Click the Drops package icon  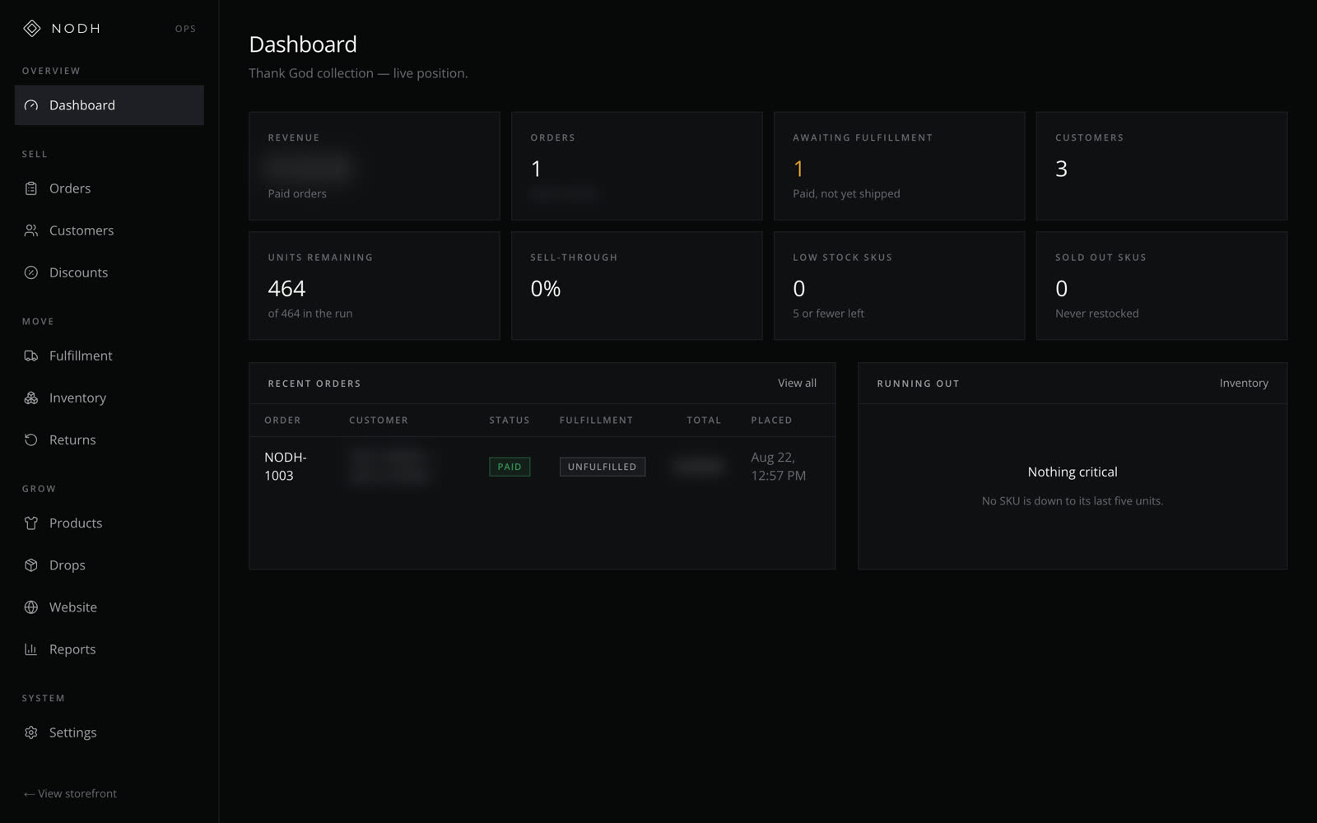click(31, 565)
